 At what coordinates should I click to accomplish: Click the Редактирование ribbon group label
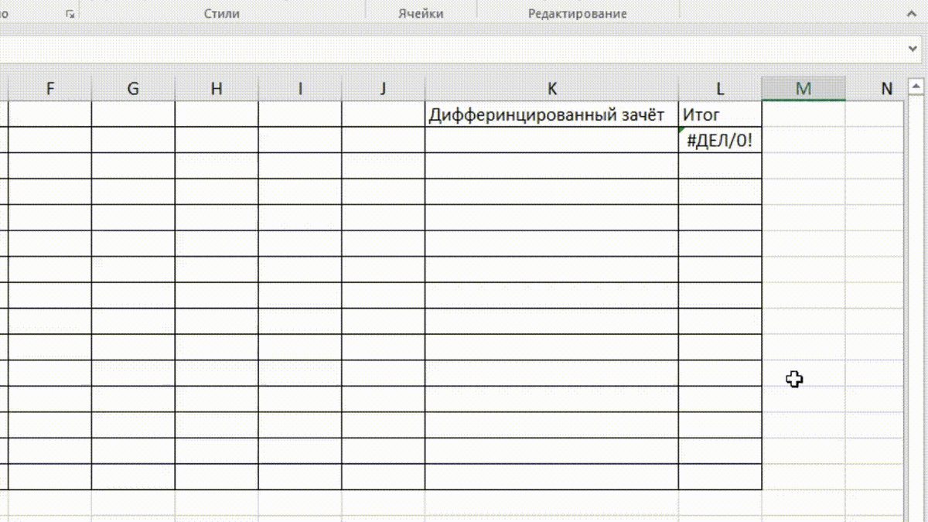pyautogui.click(x=578, y=14)
